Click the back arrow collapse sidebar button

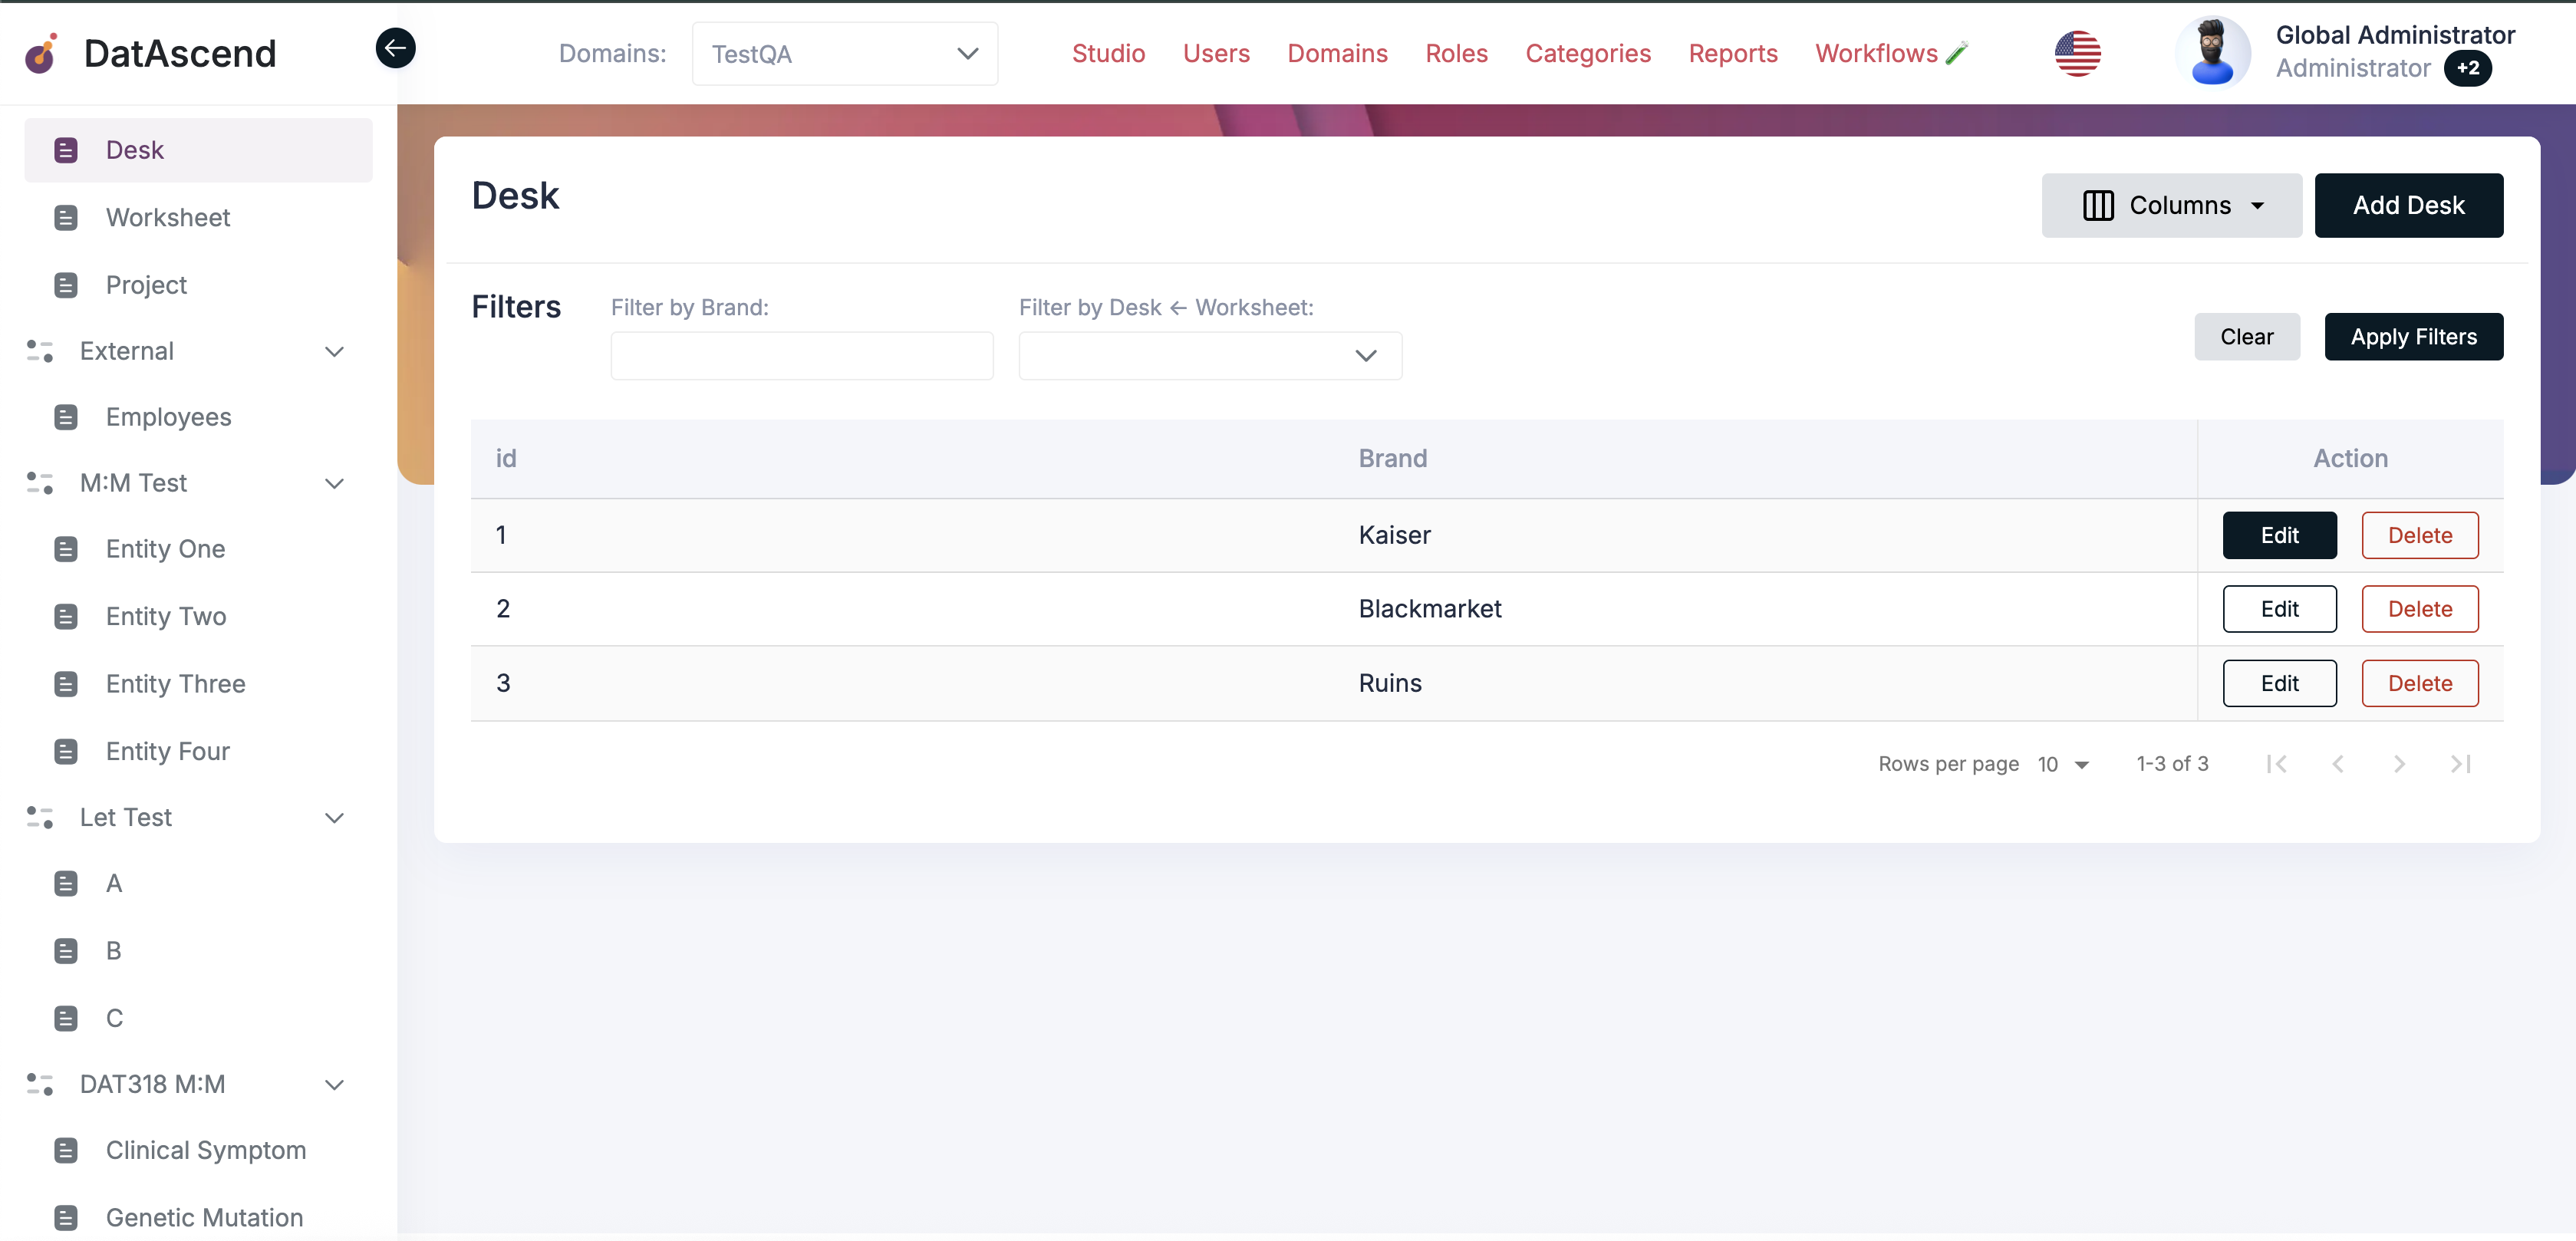point(395,47)
